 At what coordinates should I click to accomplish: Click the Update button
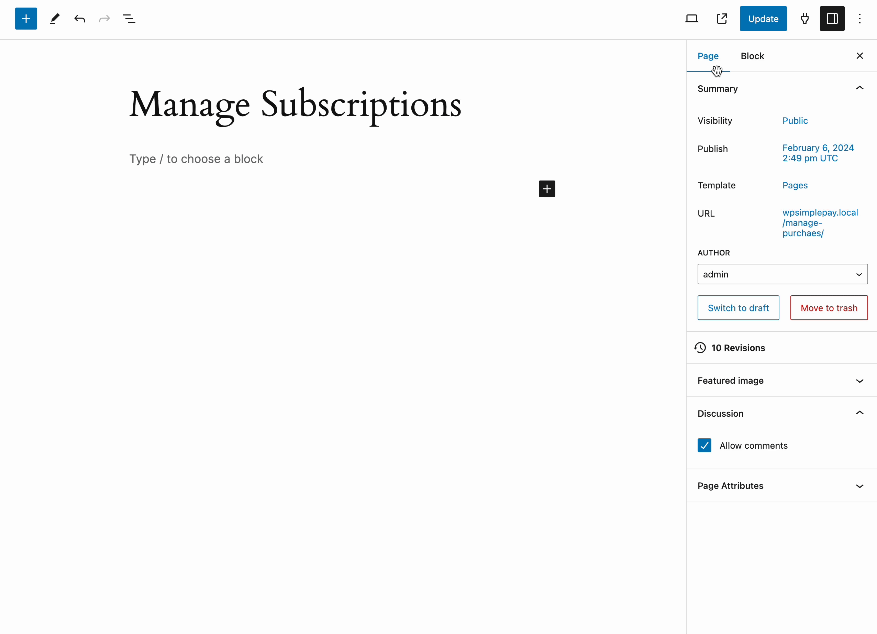point(763,18)
